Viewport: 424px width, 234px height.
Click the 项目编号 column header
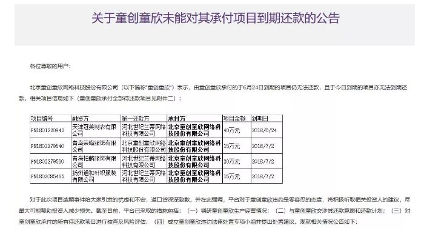pos(50,118)
